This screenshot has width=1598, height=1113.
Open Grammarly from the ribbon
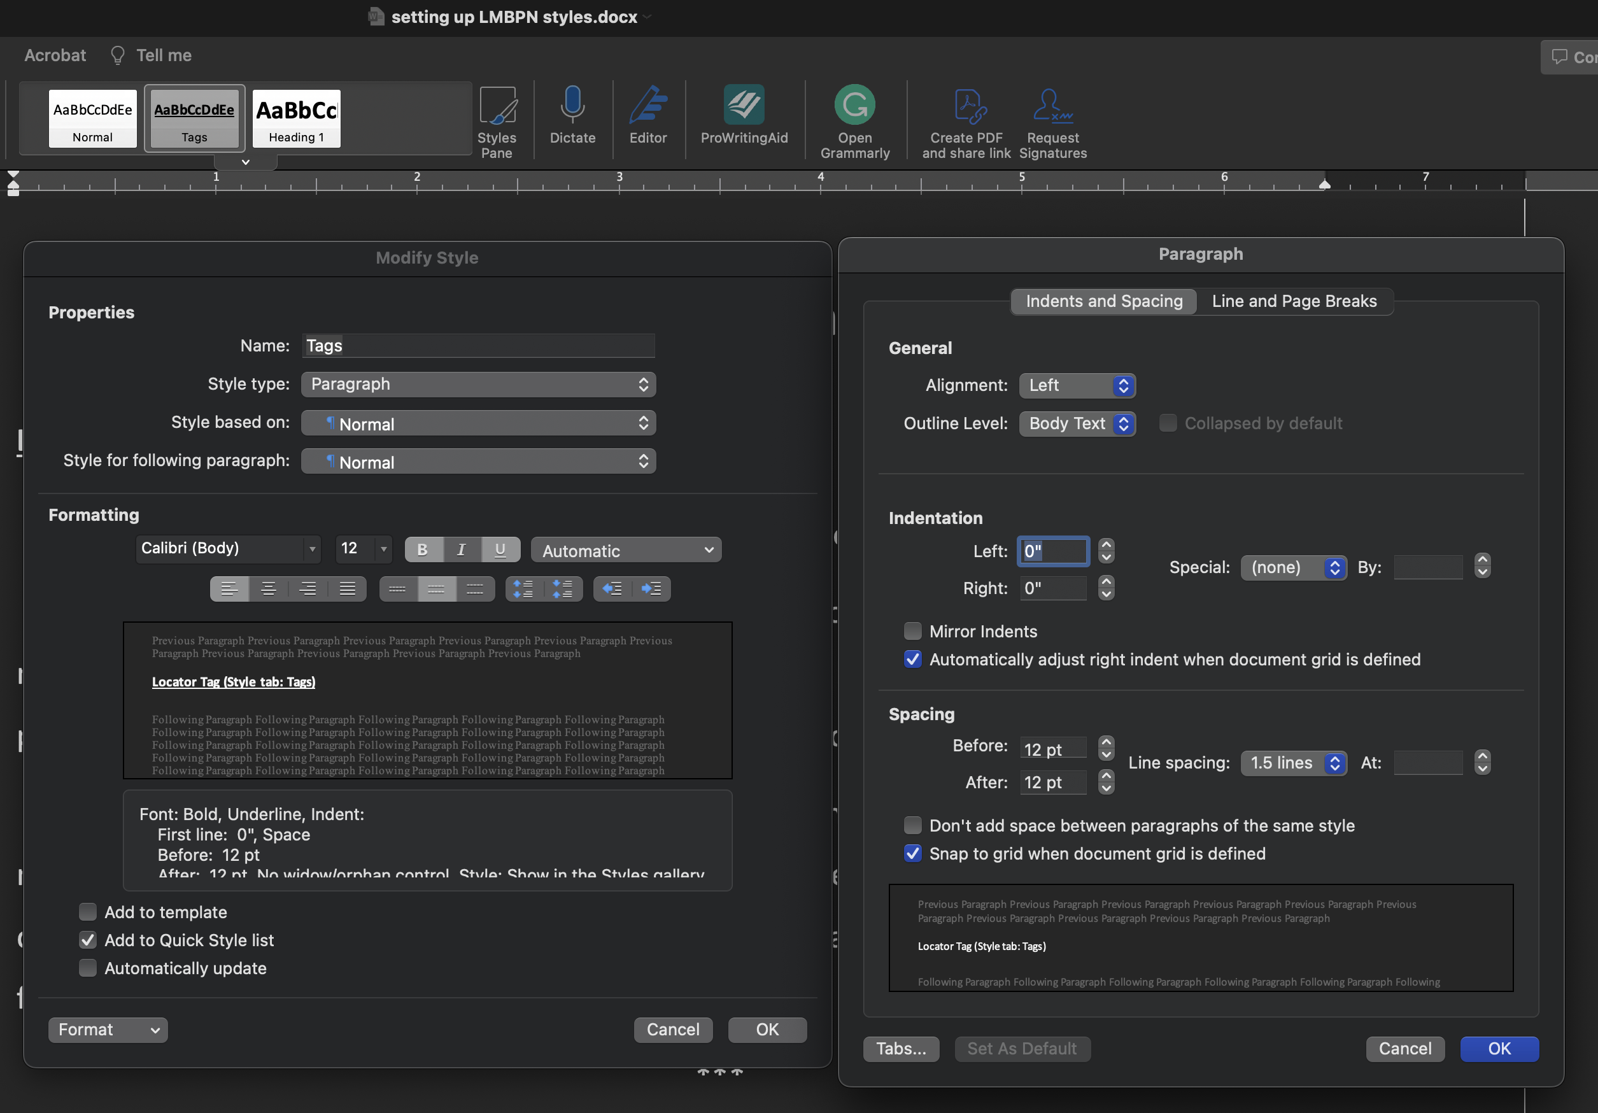point(854,122)
